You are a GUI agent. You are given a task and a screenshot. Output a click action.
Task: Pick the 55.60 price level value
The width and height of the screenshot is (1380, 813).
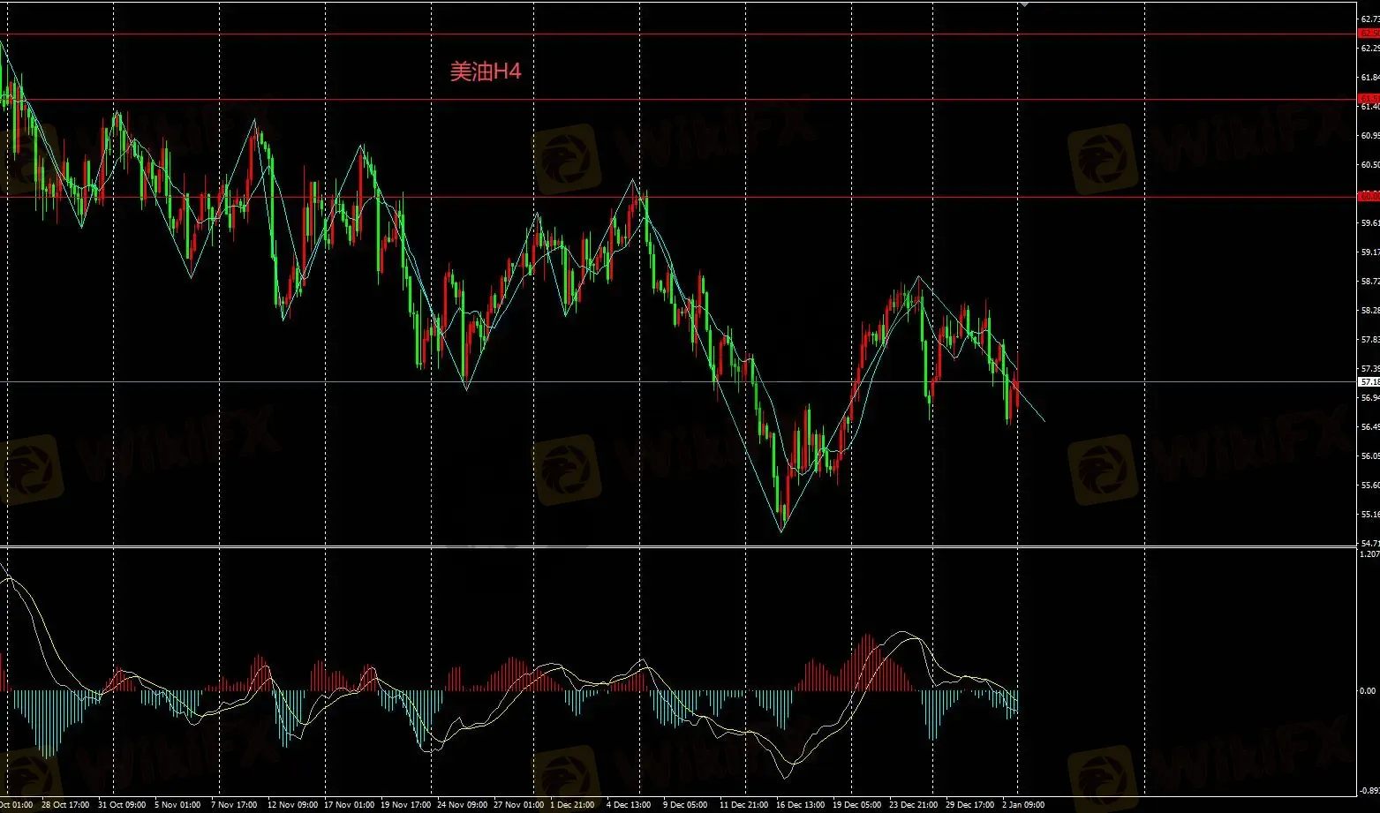pyautogui.click(x=1369, y=486)
